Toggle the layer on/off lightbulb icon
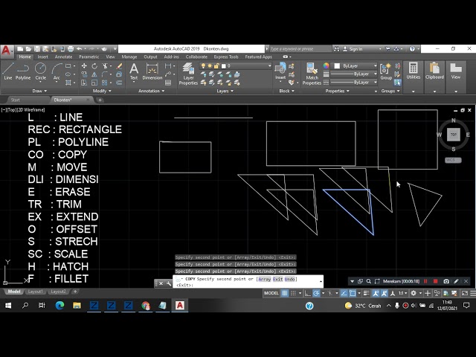This screenshot has height=357, width=476. 203,66
